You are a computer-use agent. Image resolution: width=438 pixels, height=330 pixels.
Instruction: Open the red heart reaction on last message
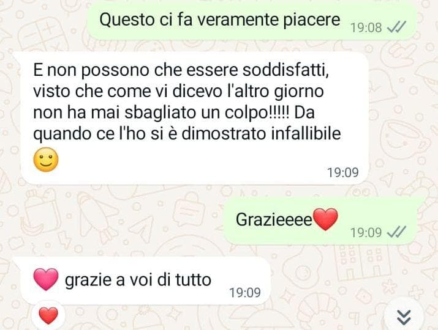pyautogui.click(x=48, y=315)
